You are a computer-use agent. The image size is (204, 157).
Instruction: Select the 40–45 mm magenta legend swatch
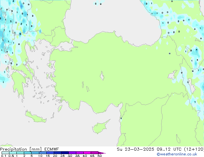click(87, 153)
